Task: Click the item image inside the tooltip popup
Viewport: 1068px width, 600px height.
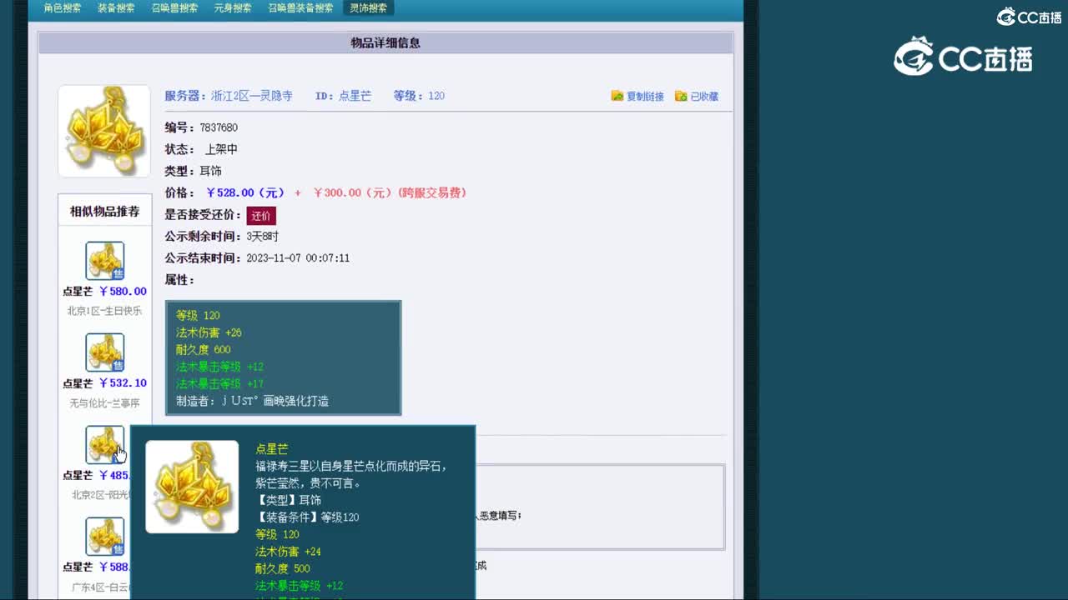Action: pos(192,487)
